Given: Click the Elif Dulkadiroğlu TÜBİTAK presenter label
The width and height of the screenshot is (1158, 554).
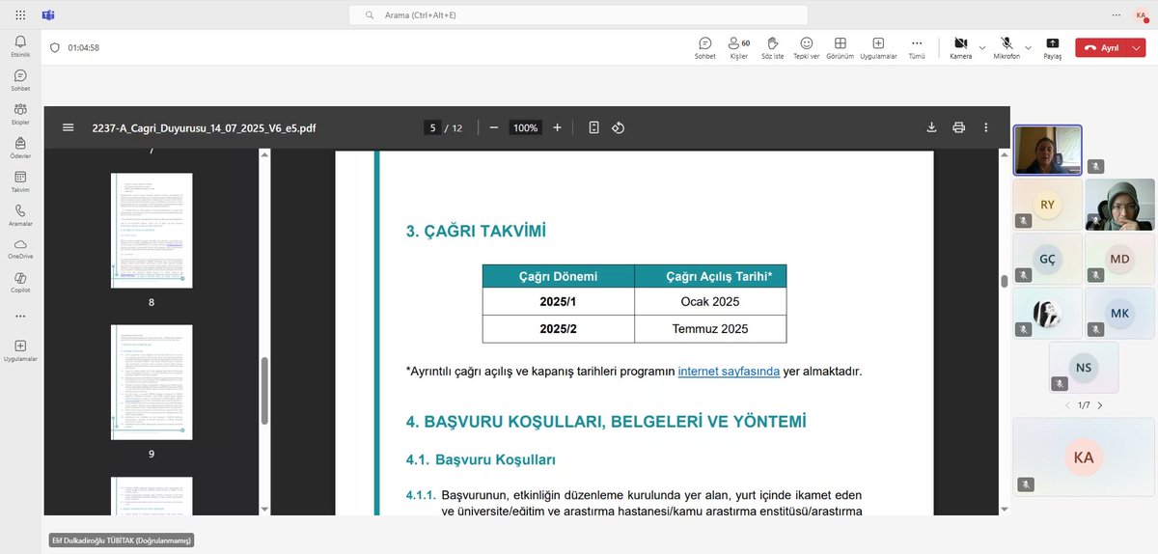Looking at the screenshot, I should pos(121,540).
